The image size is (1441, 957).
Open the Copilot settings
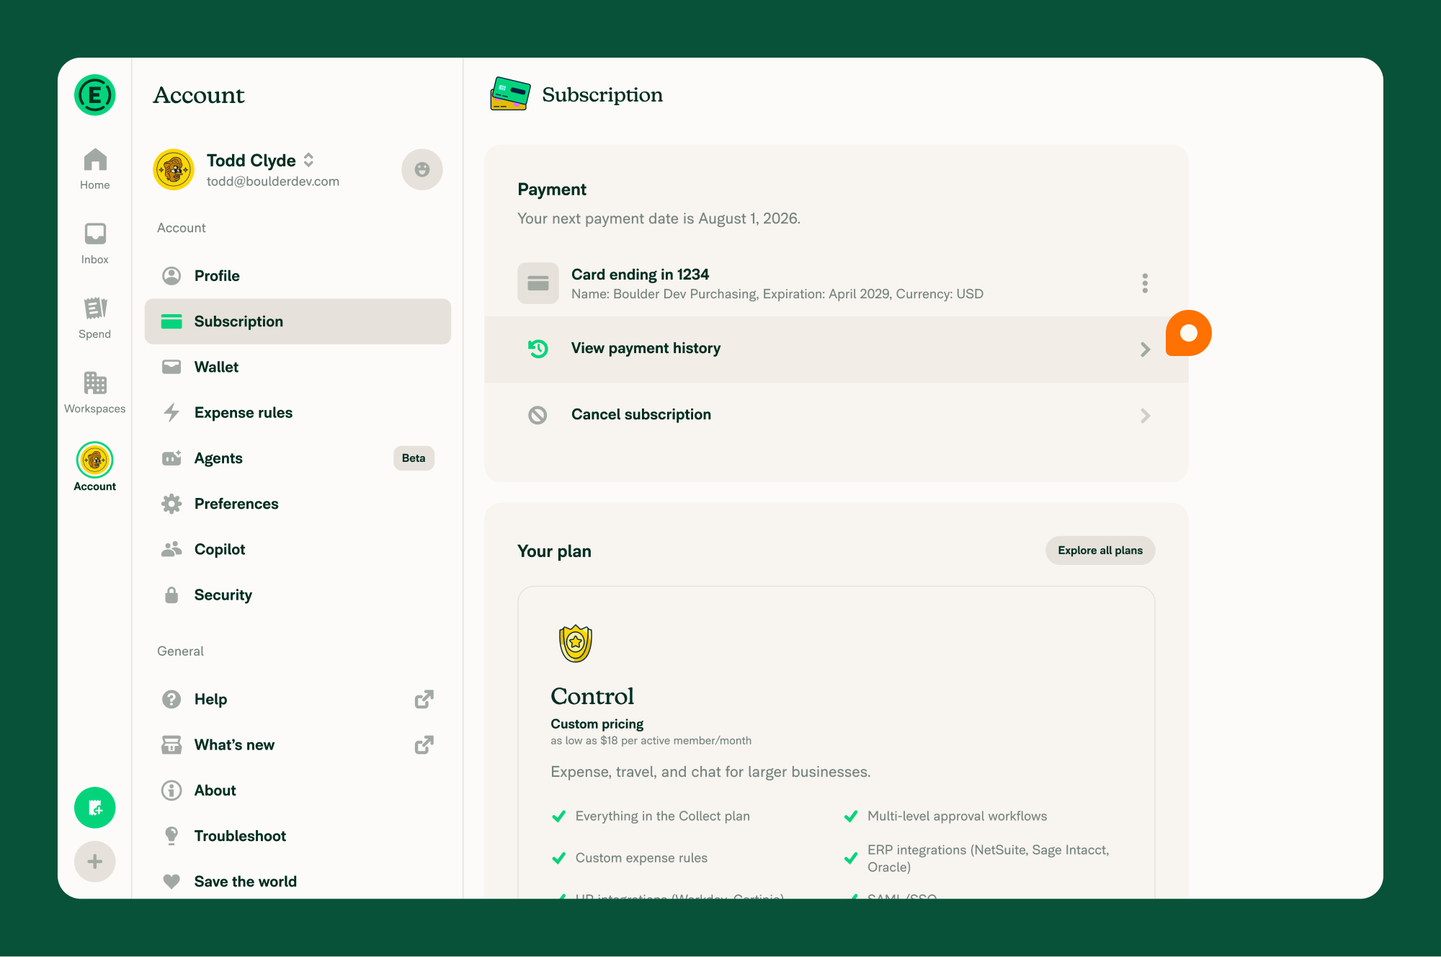click(298, 549)
